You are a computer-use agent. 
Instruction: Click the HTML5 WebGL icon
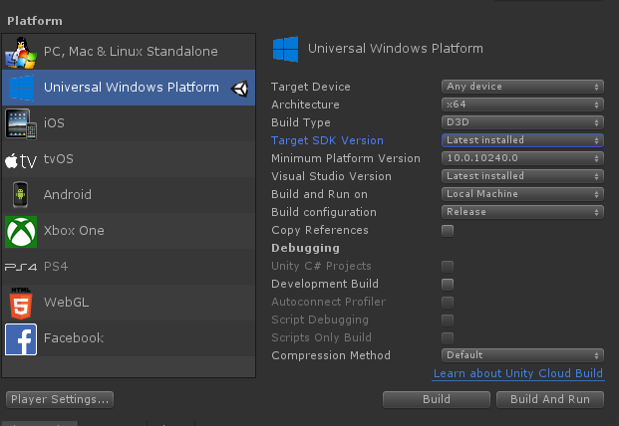21,303
